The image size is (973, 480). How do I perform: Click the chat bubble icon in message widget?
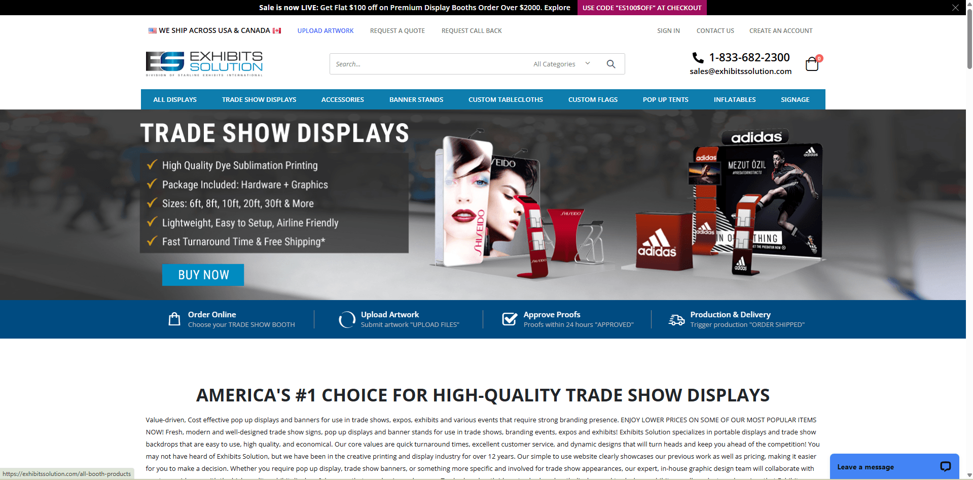[945, 466]
